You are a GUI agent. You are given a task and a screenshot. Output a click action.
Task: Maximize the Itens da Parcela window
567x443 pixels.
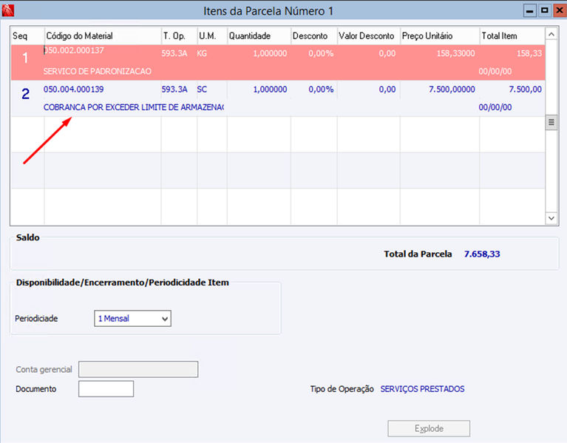coord(545,11)
